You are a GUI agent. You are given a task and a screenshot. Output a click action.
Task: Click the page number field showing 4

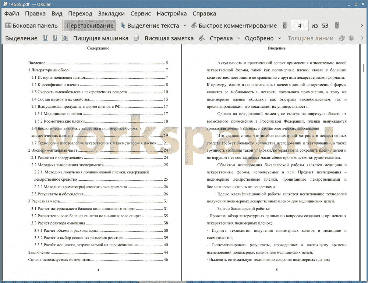click(300, 26)
